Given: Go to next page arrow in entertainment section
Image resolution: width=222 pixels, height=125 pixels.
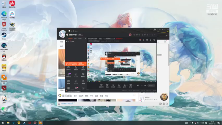Looking at the screenshot, I should click(x=135, y=95).
